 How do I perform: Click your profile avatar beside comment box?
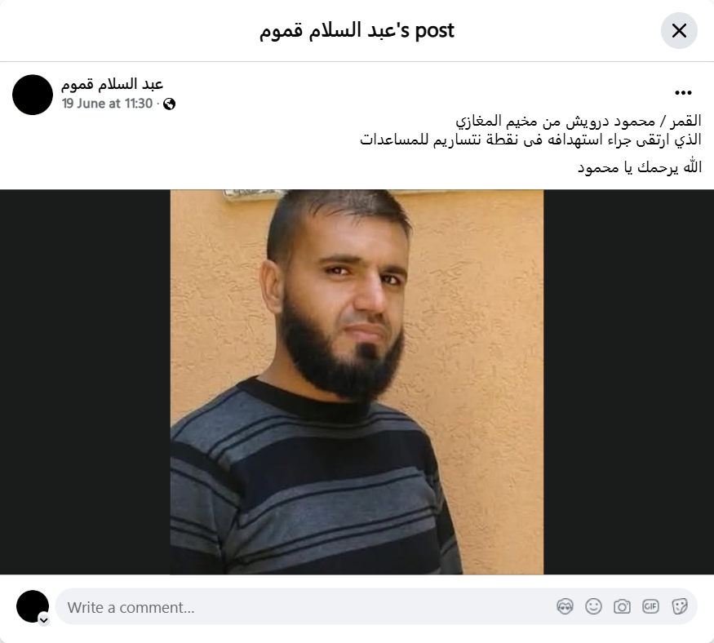[33, 606]
